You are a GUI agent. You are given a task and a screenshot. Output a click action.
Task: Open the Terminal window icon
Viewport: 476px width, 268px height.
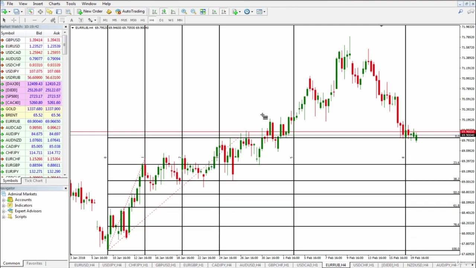(59, 12)
